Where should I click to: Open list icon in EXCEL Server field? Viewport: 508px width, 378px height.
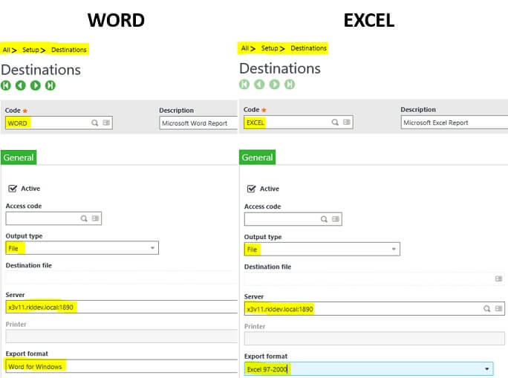point(498,309)
